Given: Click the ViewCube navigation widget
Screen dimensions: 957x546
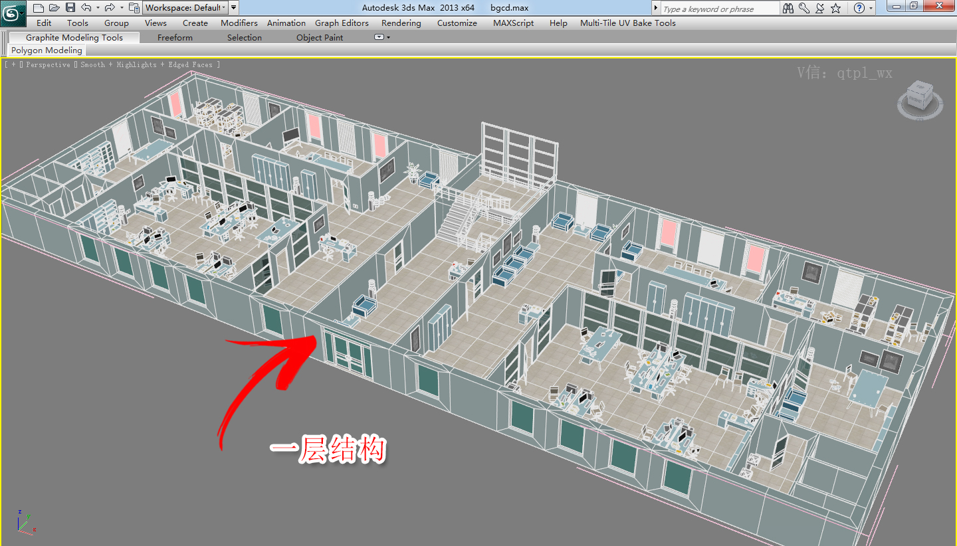Looking at the screenshot, I should pos(919,99).
